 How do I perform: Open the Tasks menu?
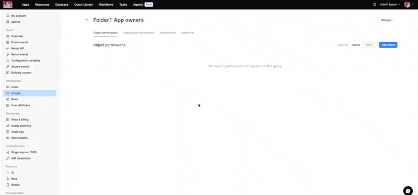click(x=123, y=5)
